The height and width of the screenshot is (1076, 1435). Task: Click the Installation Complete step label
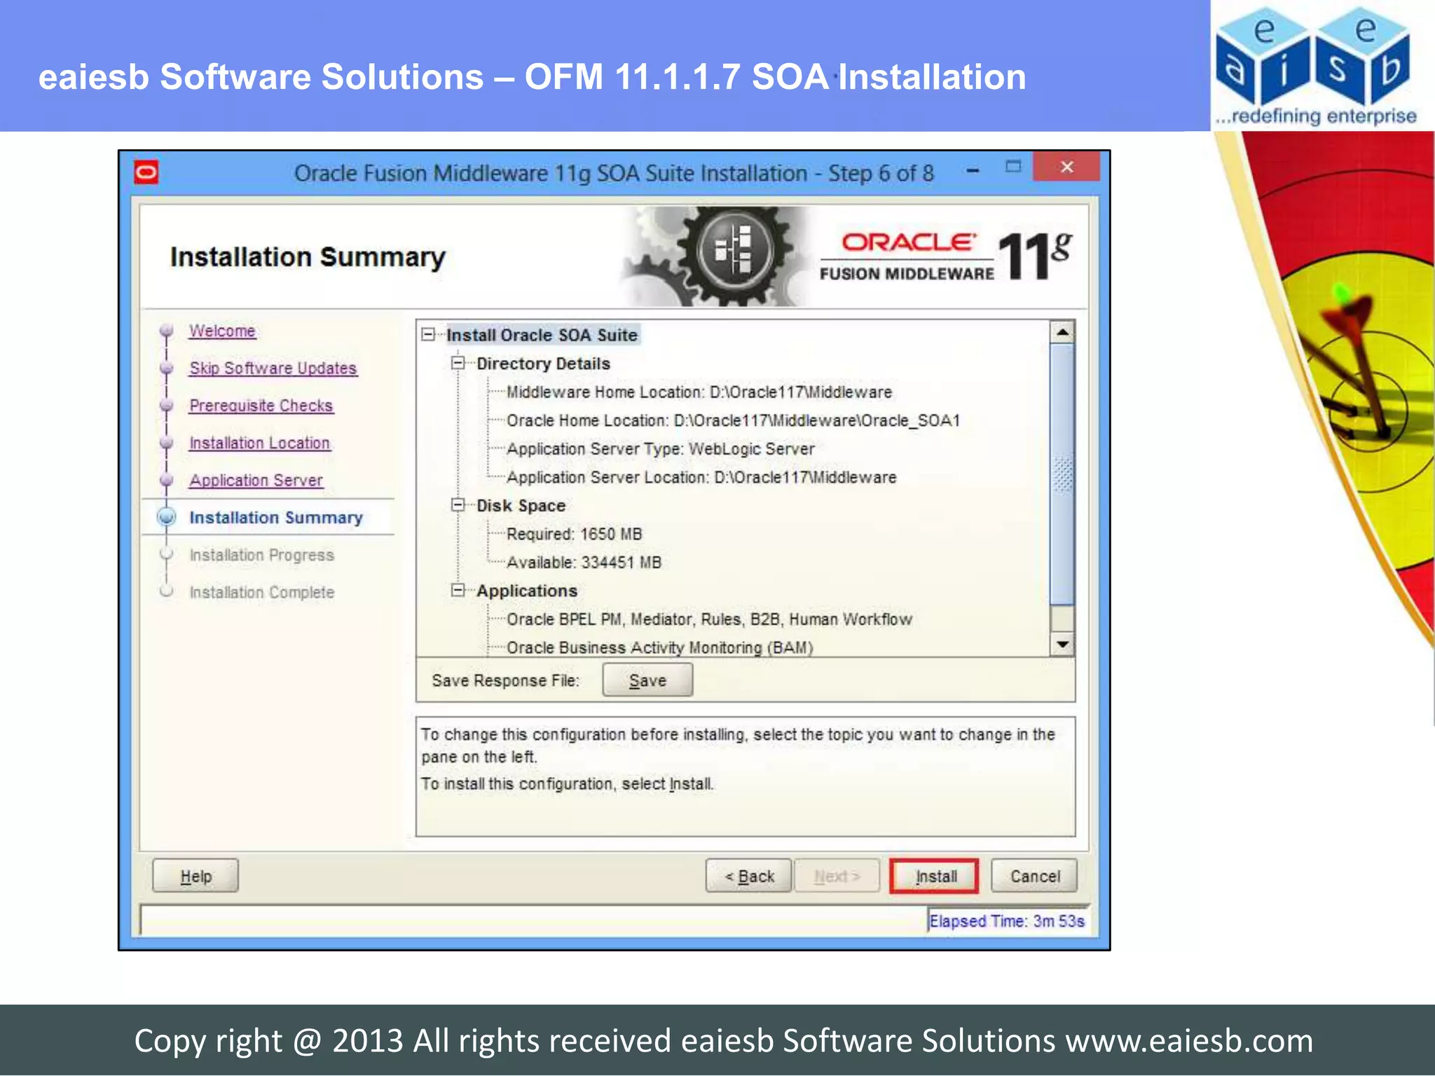[261, 593]
